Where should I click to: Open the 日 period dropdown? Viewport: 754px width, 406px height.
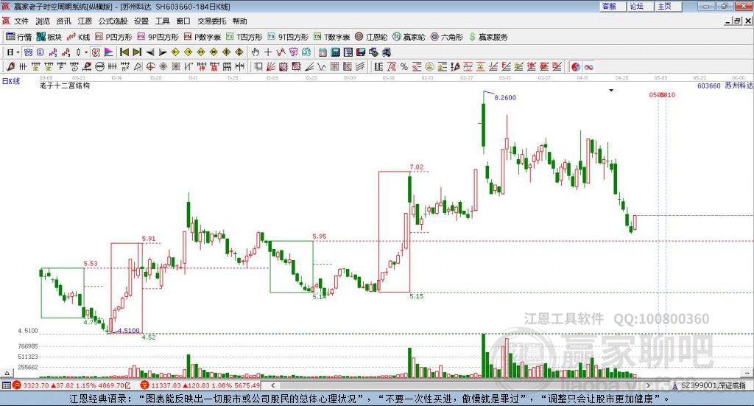point(13,52)
